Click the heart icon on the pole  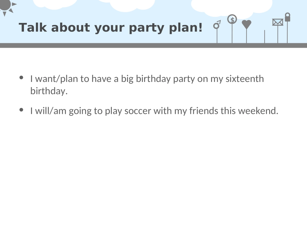[x=247, y=24]
